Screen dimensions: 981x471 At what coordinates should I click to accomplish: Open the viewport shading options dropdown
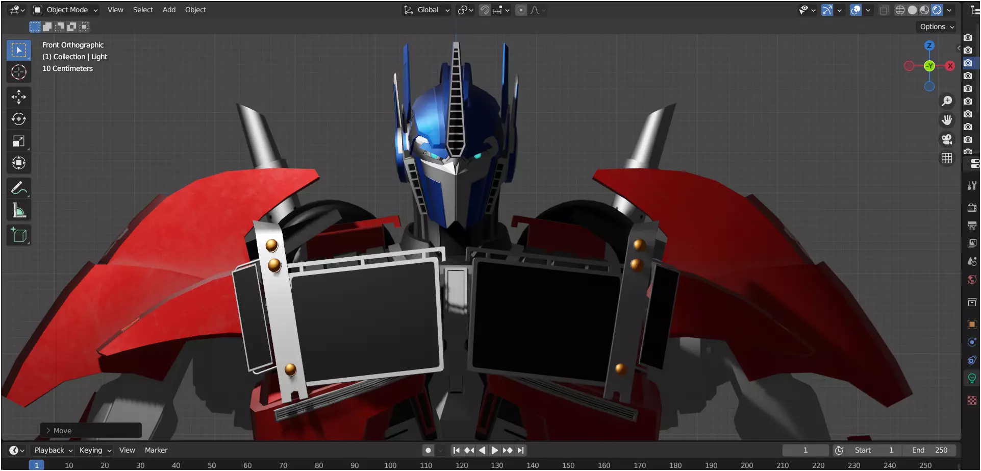coord(949,10)
